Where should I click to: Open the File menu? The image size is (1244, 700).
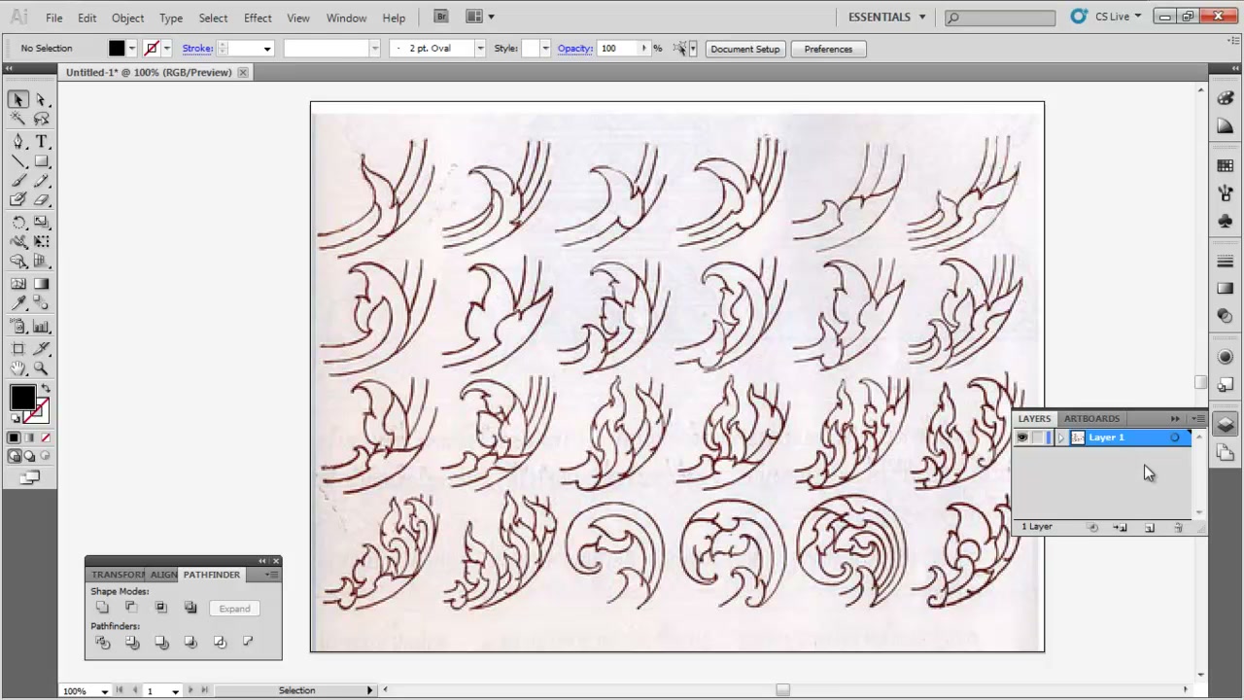click(x=54, y=17)
